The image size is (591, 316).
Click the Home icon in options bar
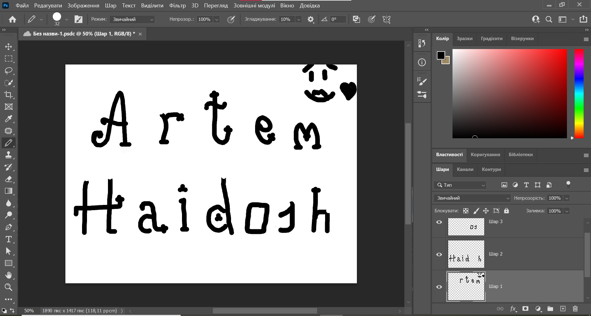coord(12,19)
